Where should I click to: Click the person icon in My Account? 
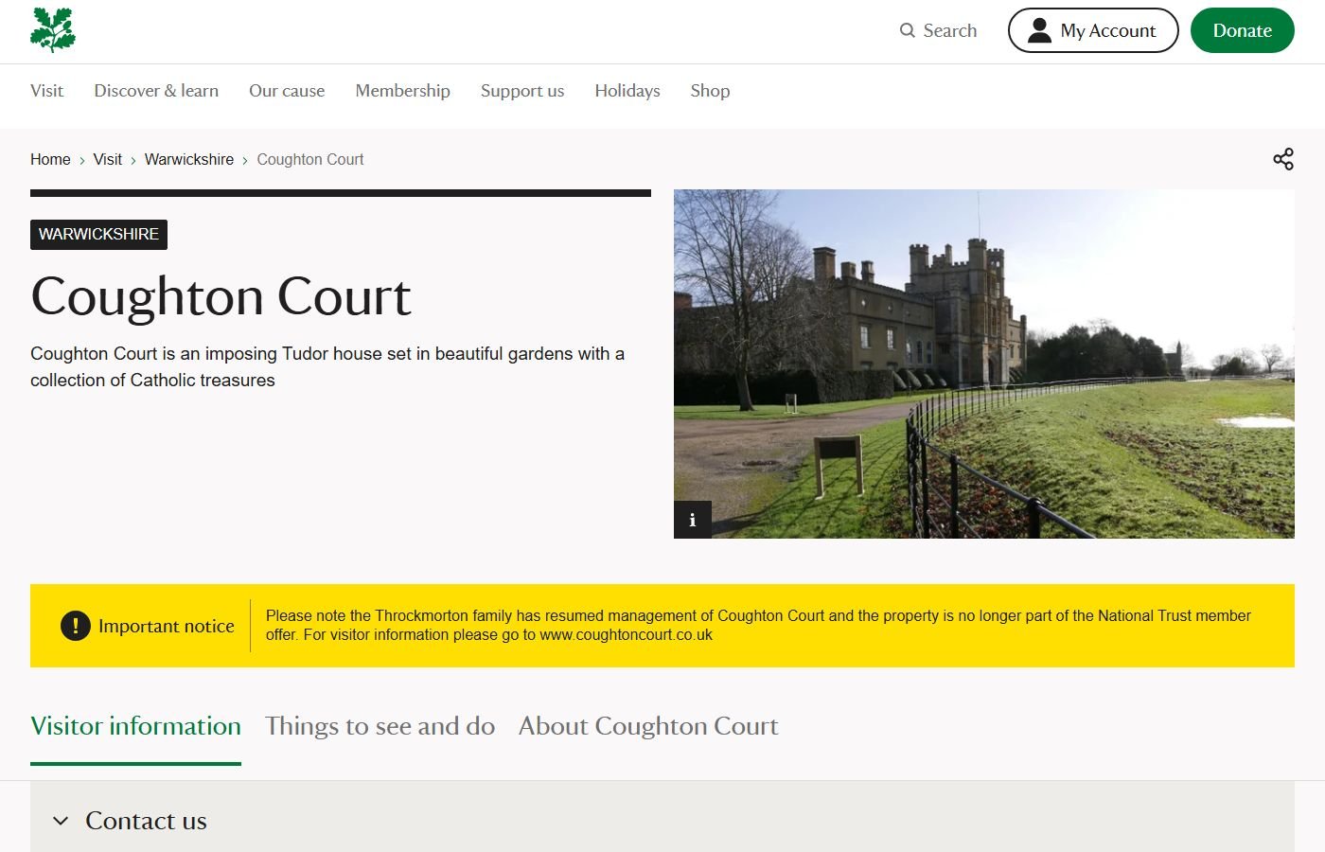click(x=1039, y=30)
